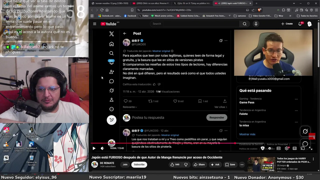Select Papelera de reciclaje desktop icon

[x=31, y=160]
